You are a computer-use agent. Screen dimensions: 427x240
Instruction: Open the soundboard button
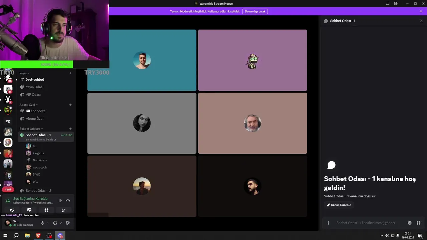[x=63, y=210]
